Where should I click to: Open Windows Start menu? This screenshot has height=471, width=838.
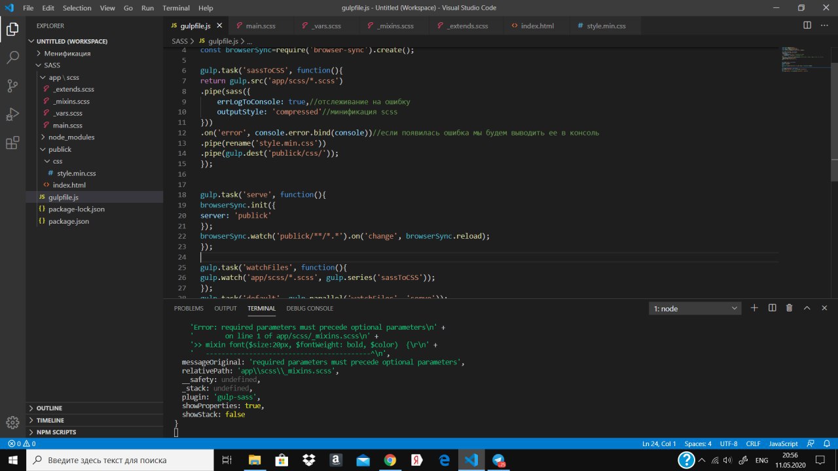coord(12,460)
